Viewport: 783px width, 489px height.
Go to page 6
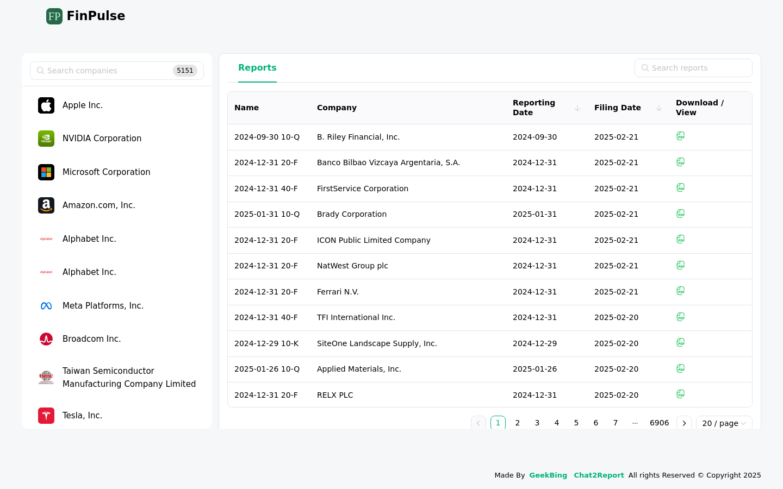(x=596, y=423)
